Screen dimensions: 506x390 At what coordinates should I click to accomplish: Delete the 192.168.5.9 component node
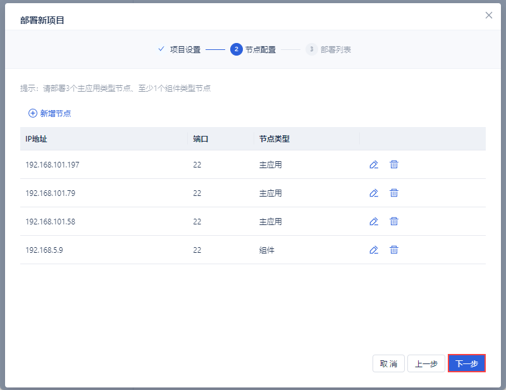(393, 250)
